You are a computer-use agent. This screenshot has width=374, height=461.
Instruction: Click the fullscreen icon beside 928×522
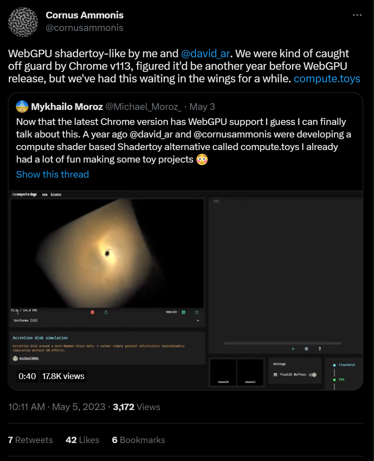point(197,312)
